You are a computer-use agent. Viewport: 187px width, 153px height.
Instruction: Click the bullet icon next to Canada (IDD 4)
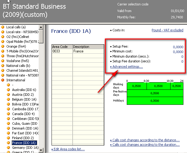click(9, 114)
